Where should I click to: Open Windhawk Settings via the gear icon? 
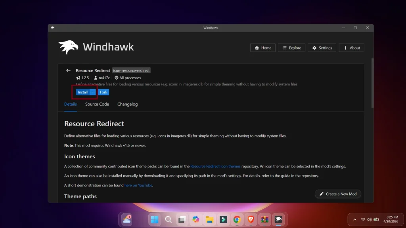click(314, 47)
